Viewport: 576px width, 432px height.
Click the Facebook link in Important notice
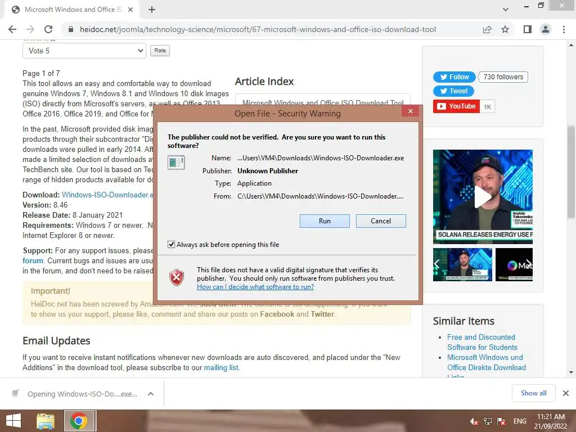click(x=277, y=314)
